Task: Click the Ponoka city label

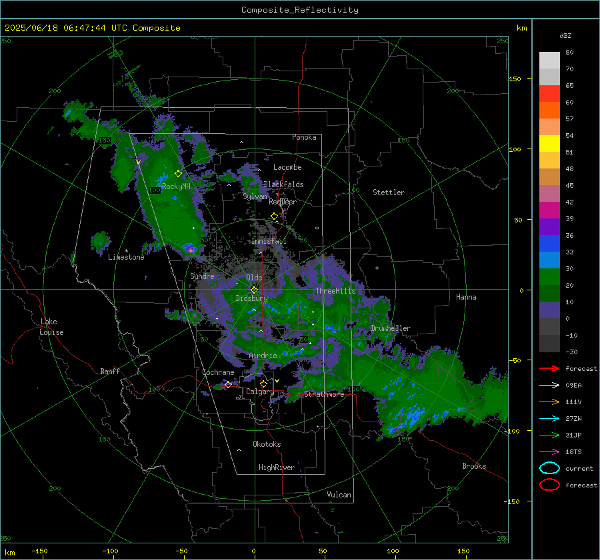Action: coord(304,137)
